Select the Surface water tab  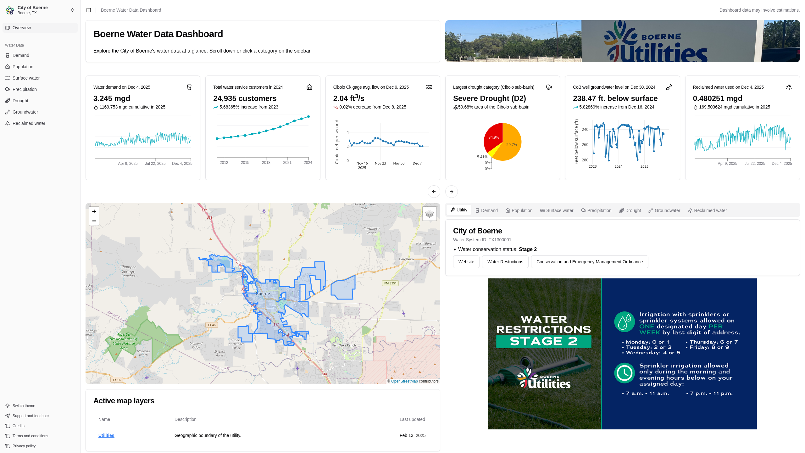coord(557,210)
